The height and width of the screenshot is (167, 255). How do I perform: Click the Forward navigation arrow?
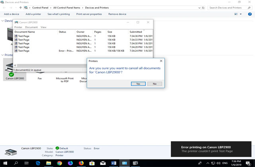pos(11,8)
